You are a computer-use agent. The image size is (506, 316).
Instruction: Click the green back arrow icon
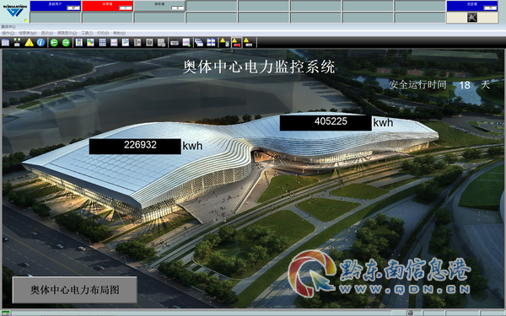[54, 43]
